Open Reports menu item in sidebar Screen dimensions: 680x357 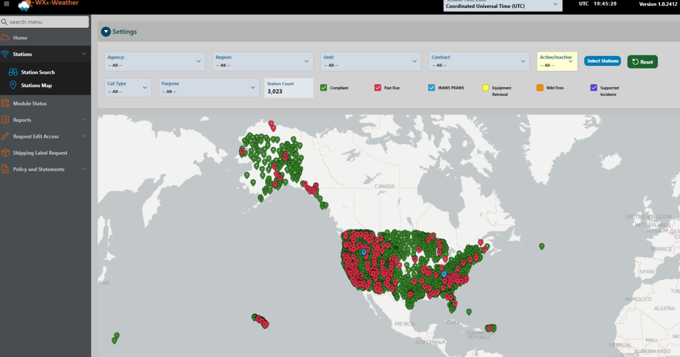click(x=45, y=120)
